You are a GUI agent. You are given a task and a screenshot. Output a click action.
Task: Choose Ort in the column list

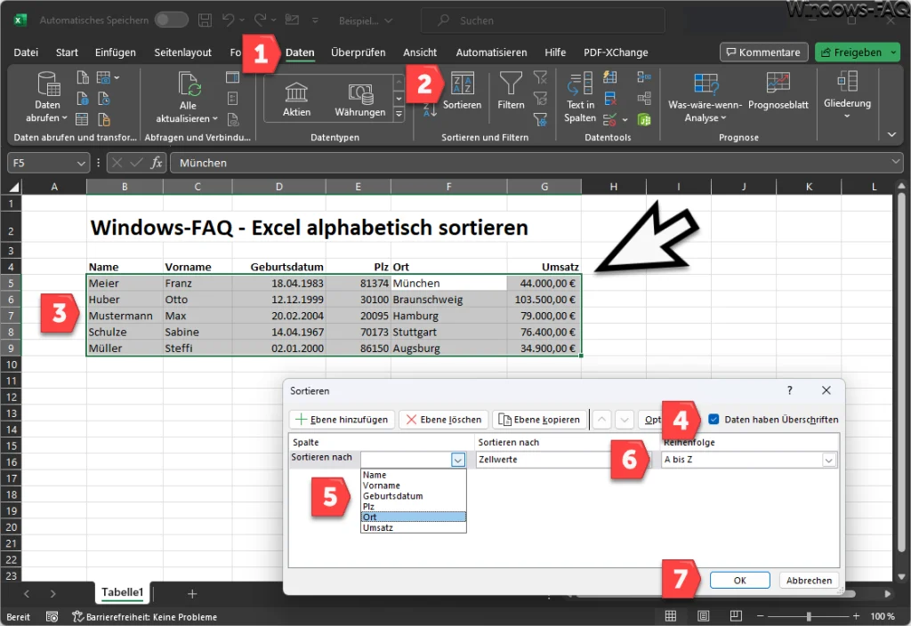(413, 517)
